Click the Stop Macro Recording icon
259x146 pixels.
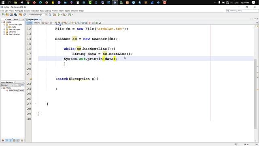click(x=93, y=23)
